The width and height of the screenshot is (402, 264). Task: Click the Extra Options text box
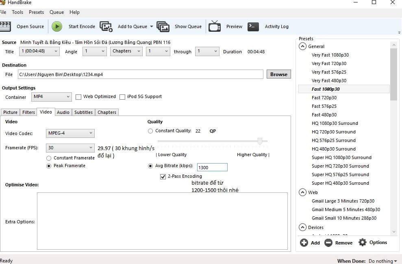[162, 221]
